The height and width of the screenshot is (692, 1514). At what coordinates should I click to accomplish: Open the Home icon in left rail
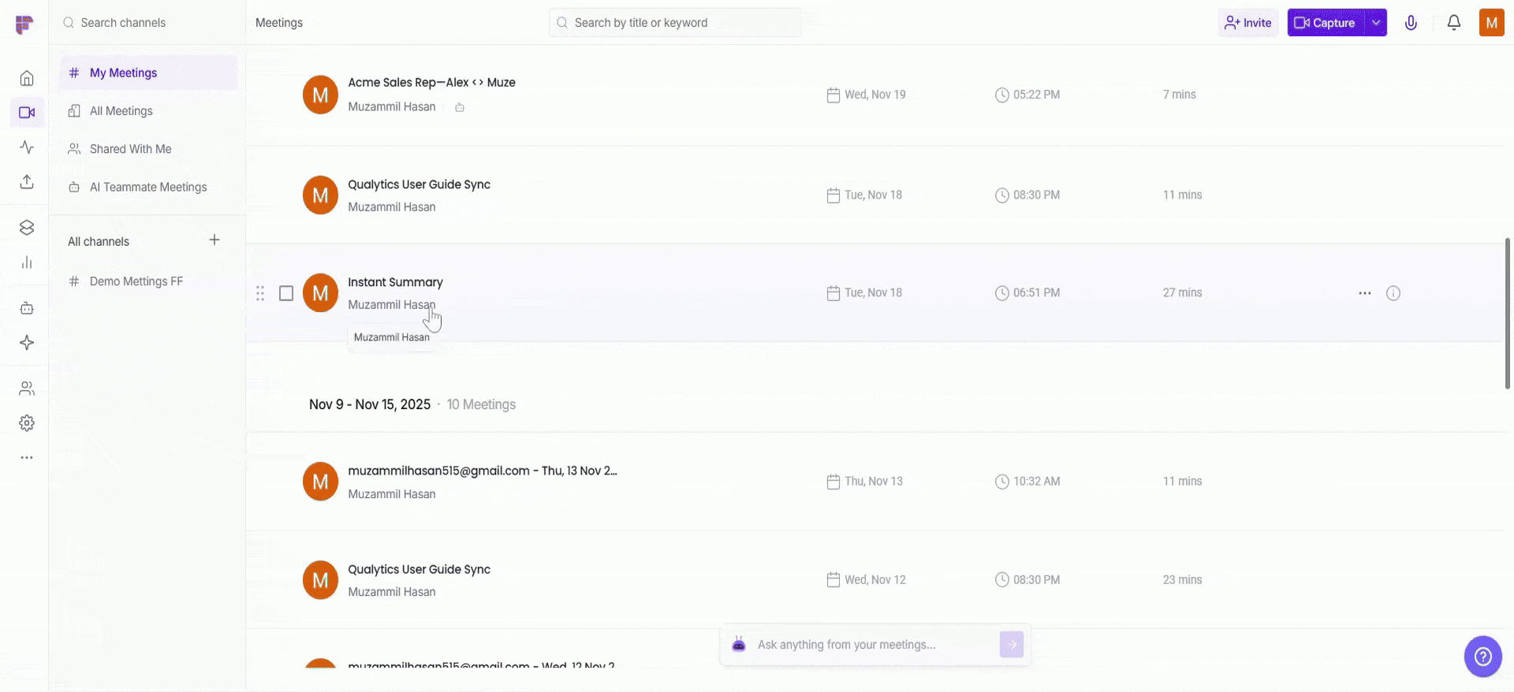(x=27, y=78)
